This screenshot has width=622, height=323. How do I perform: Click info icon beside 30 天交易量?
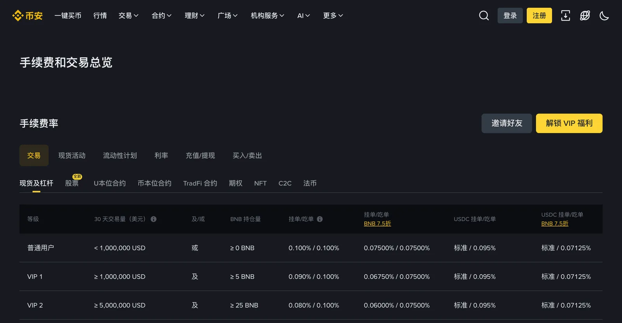tap(154, 219)
